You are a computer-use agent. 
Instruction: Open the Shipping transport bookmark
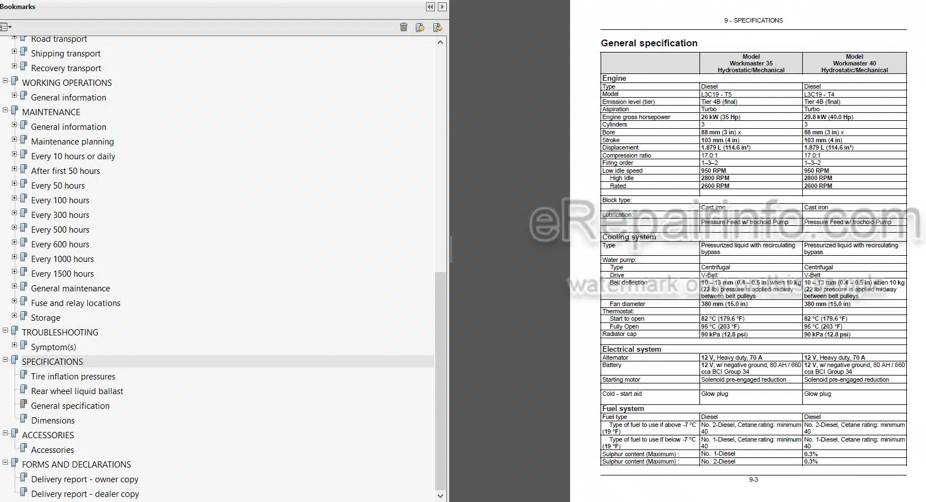66,54
